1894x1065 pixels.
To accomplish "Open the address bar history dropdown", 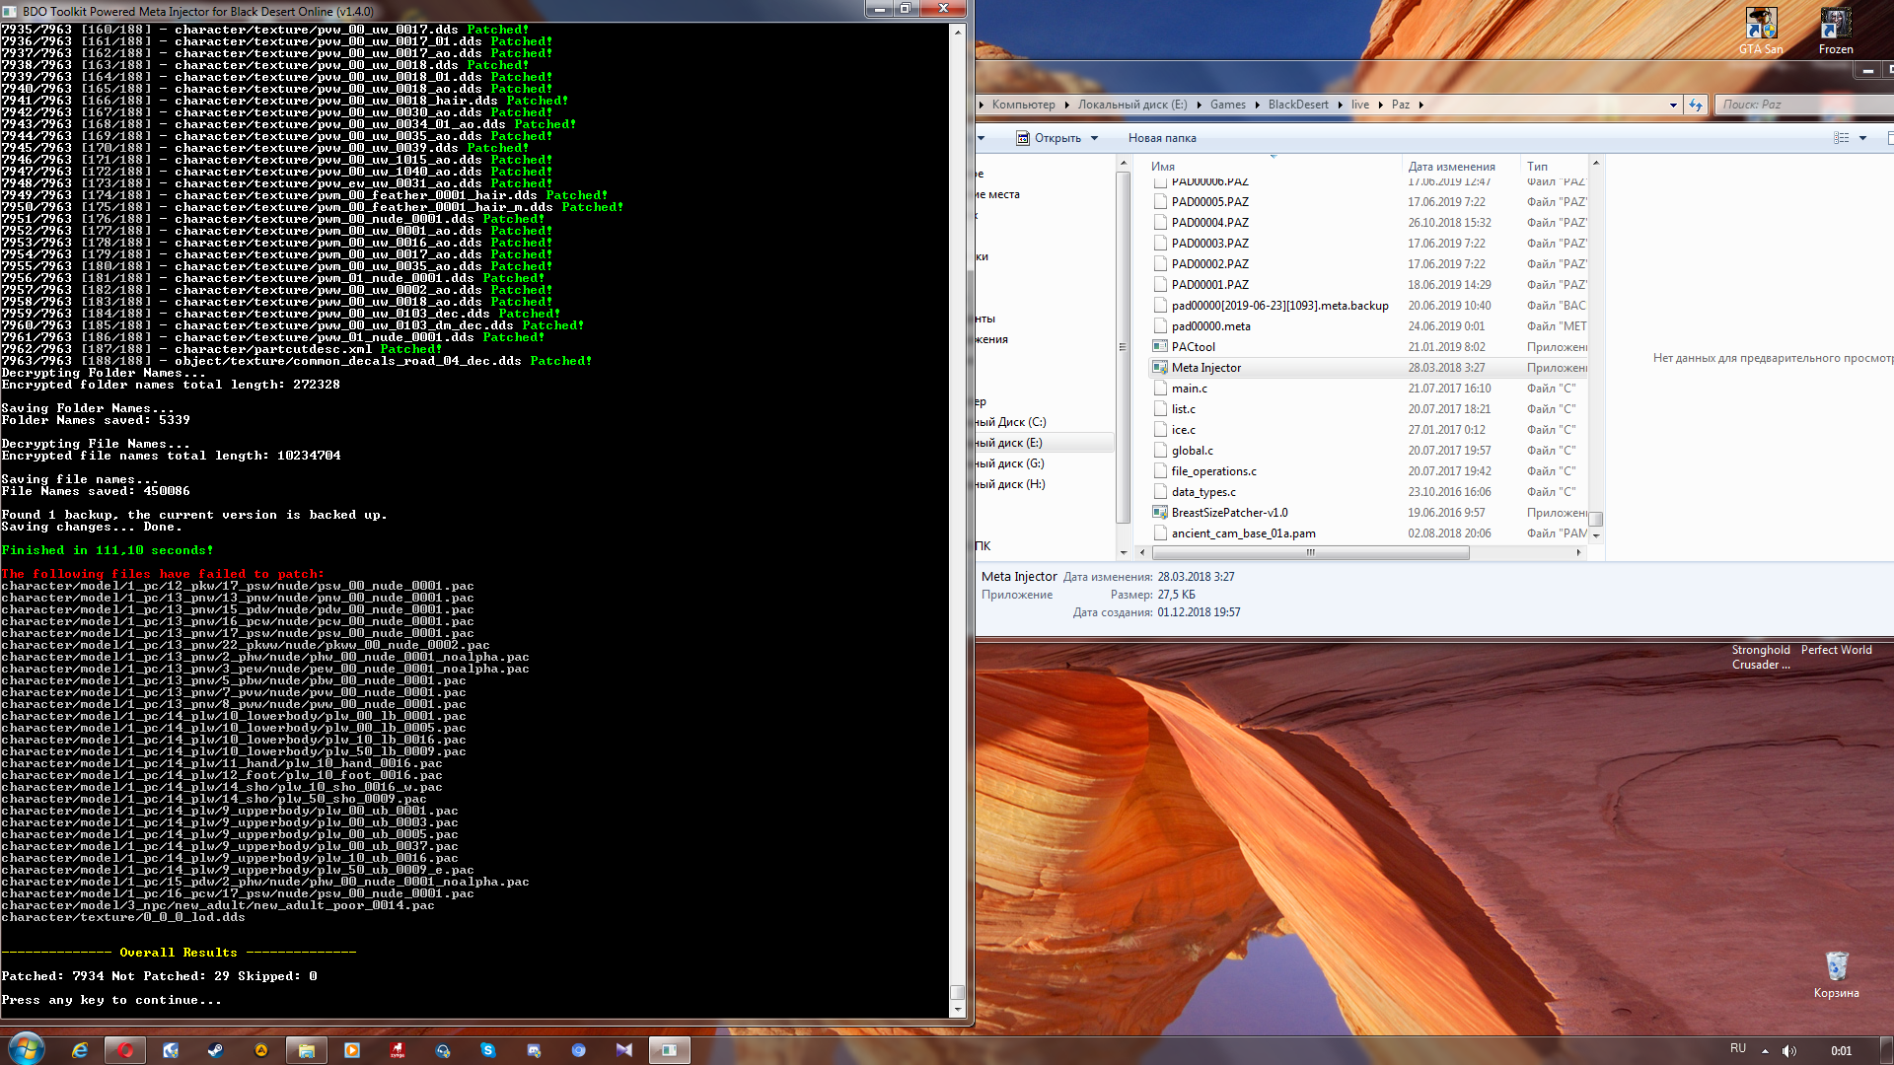I will coord(1673,105).
